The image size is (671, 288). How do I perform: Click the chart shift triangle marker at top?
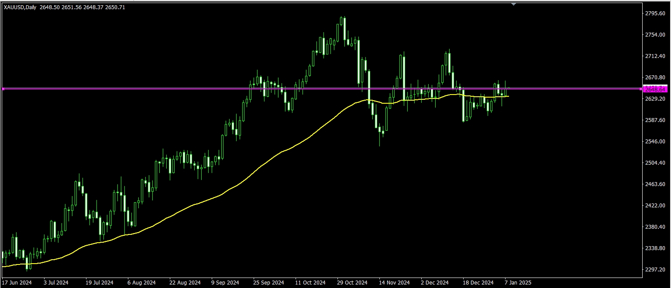(x=514, y=4)
